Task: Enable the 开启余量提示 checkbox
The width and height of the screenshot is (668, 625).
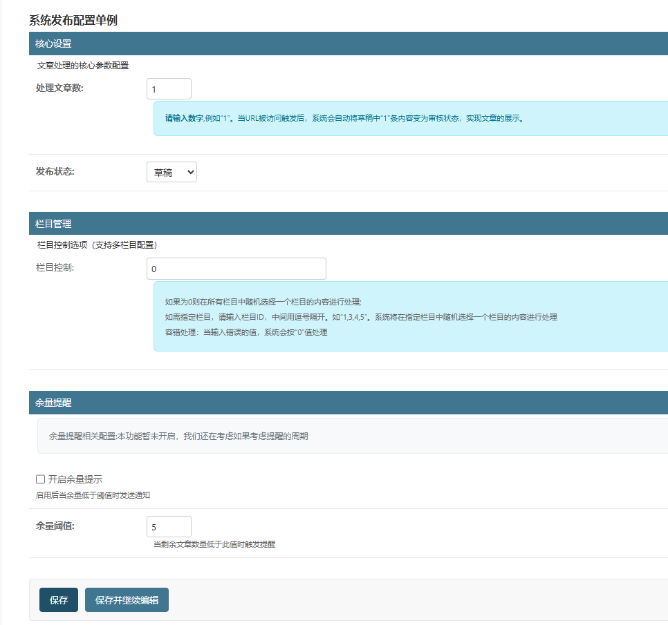Action: (40, 479)
